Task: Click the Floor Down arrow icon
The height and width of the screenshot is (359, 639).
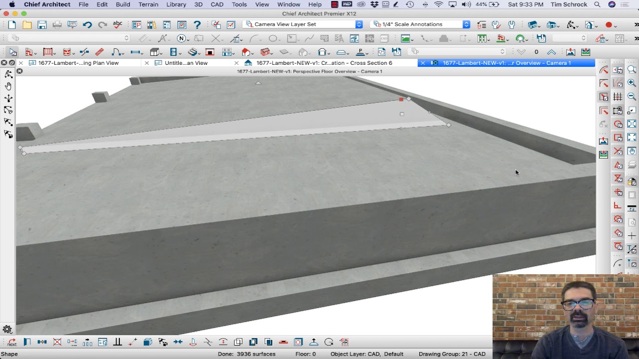Action: (521, 52)
